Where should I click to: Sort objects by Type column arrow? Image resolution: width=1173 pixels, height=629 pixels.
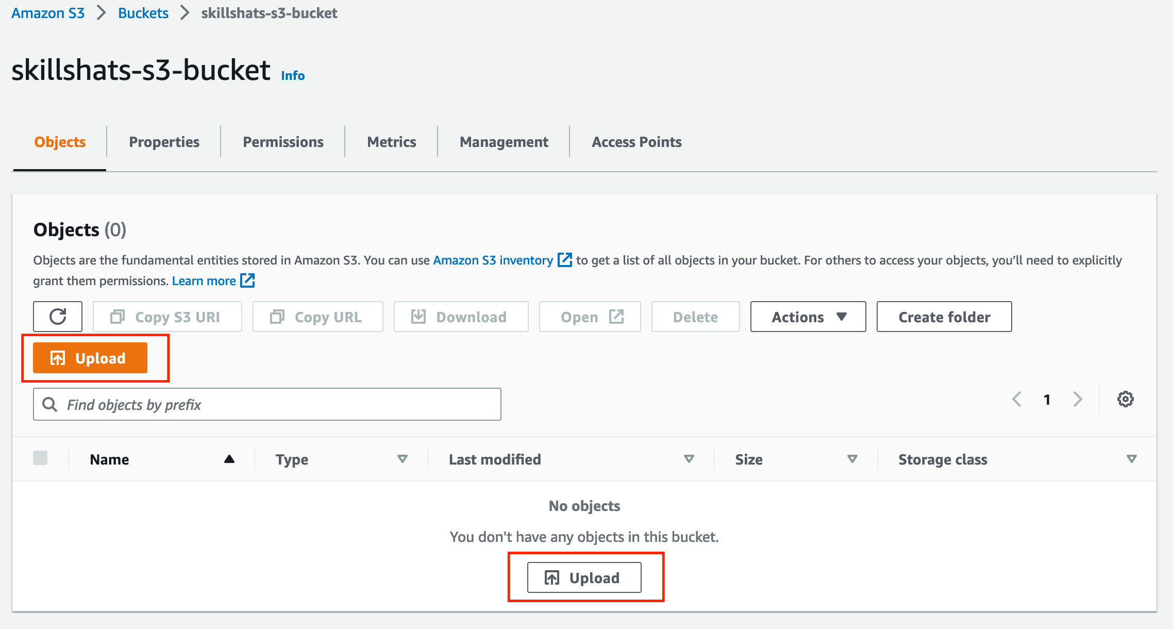point(403,459)
